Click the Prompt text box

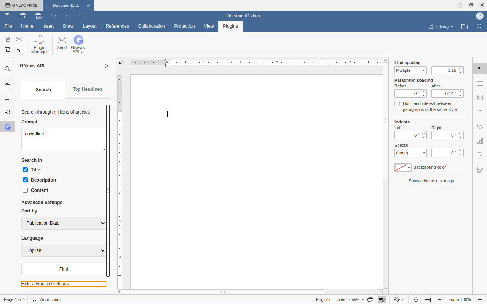(x=64, y=139)
